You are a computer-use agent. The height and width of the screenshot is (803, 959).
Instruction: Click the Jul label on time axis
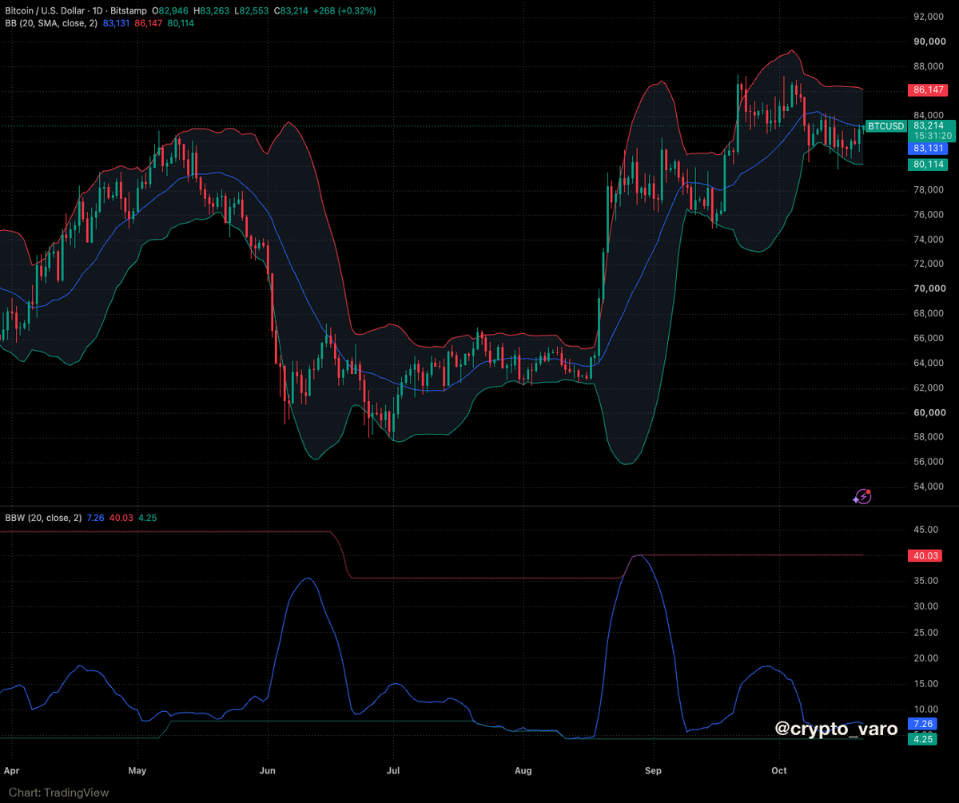[392, 771]
